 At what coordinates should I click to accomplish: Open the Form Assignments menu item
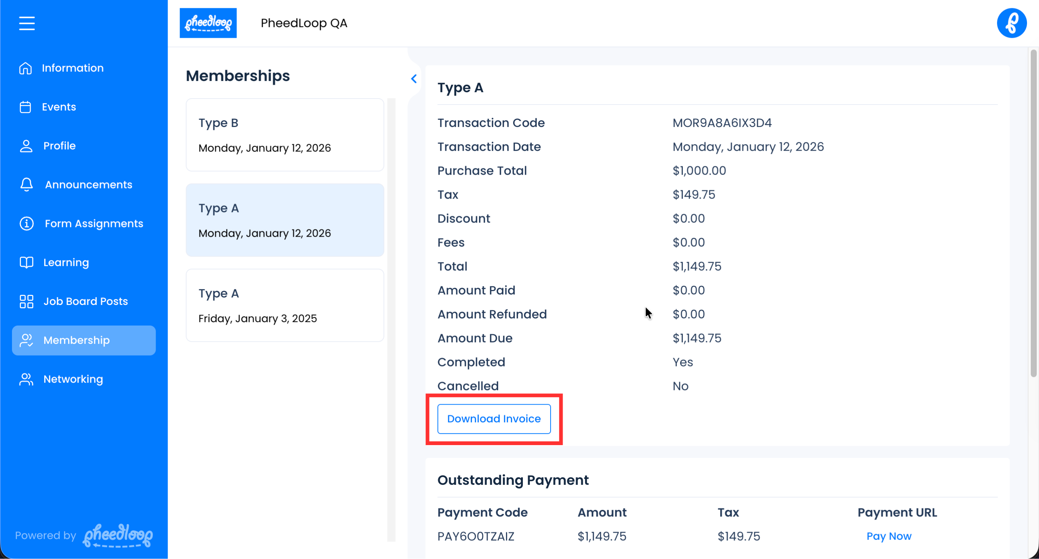pos(94,224)
